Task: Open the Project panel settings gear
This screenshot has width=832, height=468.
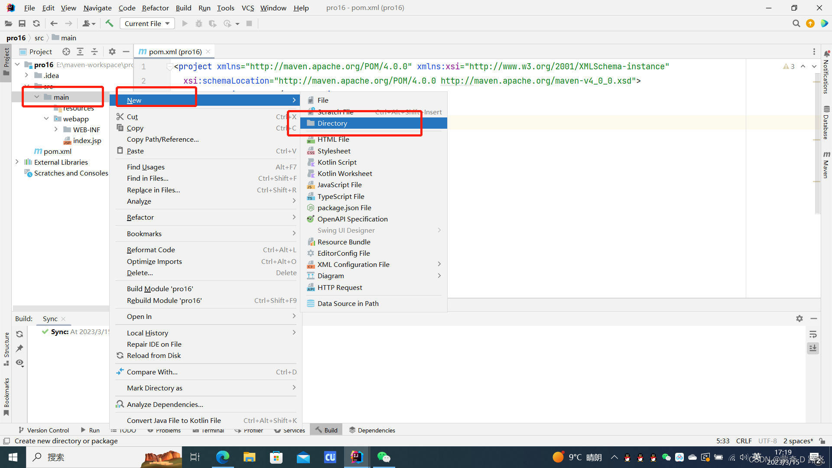Action: click(x=112, y=52)
